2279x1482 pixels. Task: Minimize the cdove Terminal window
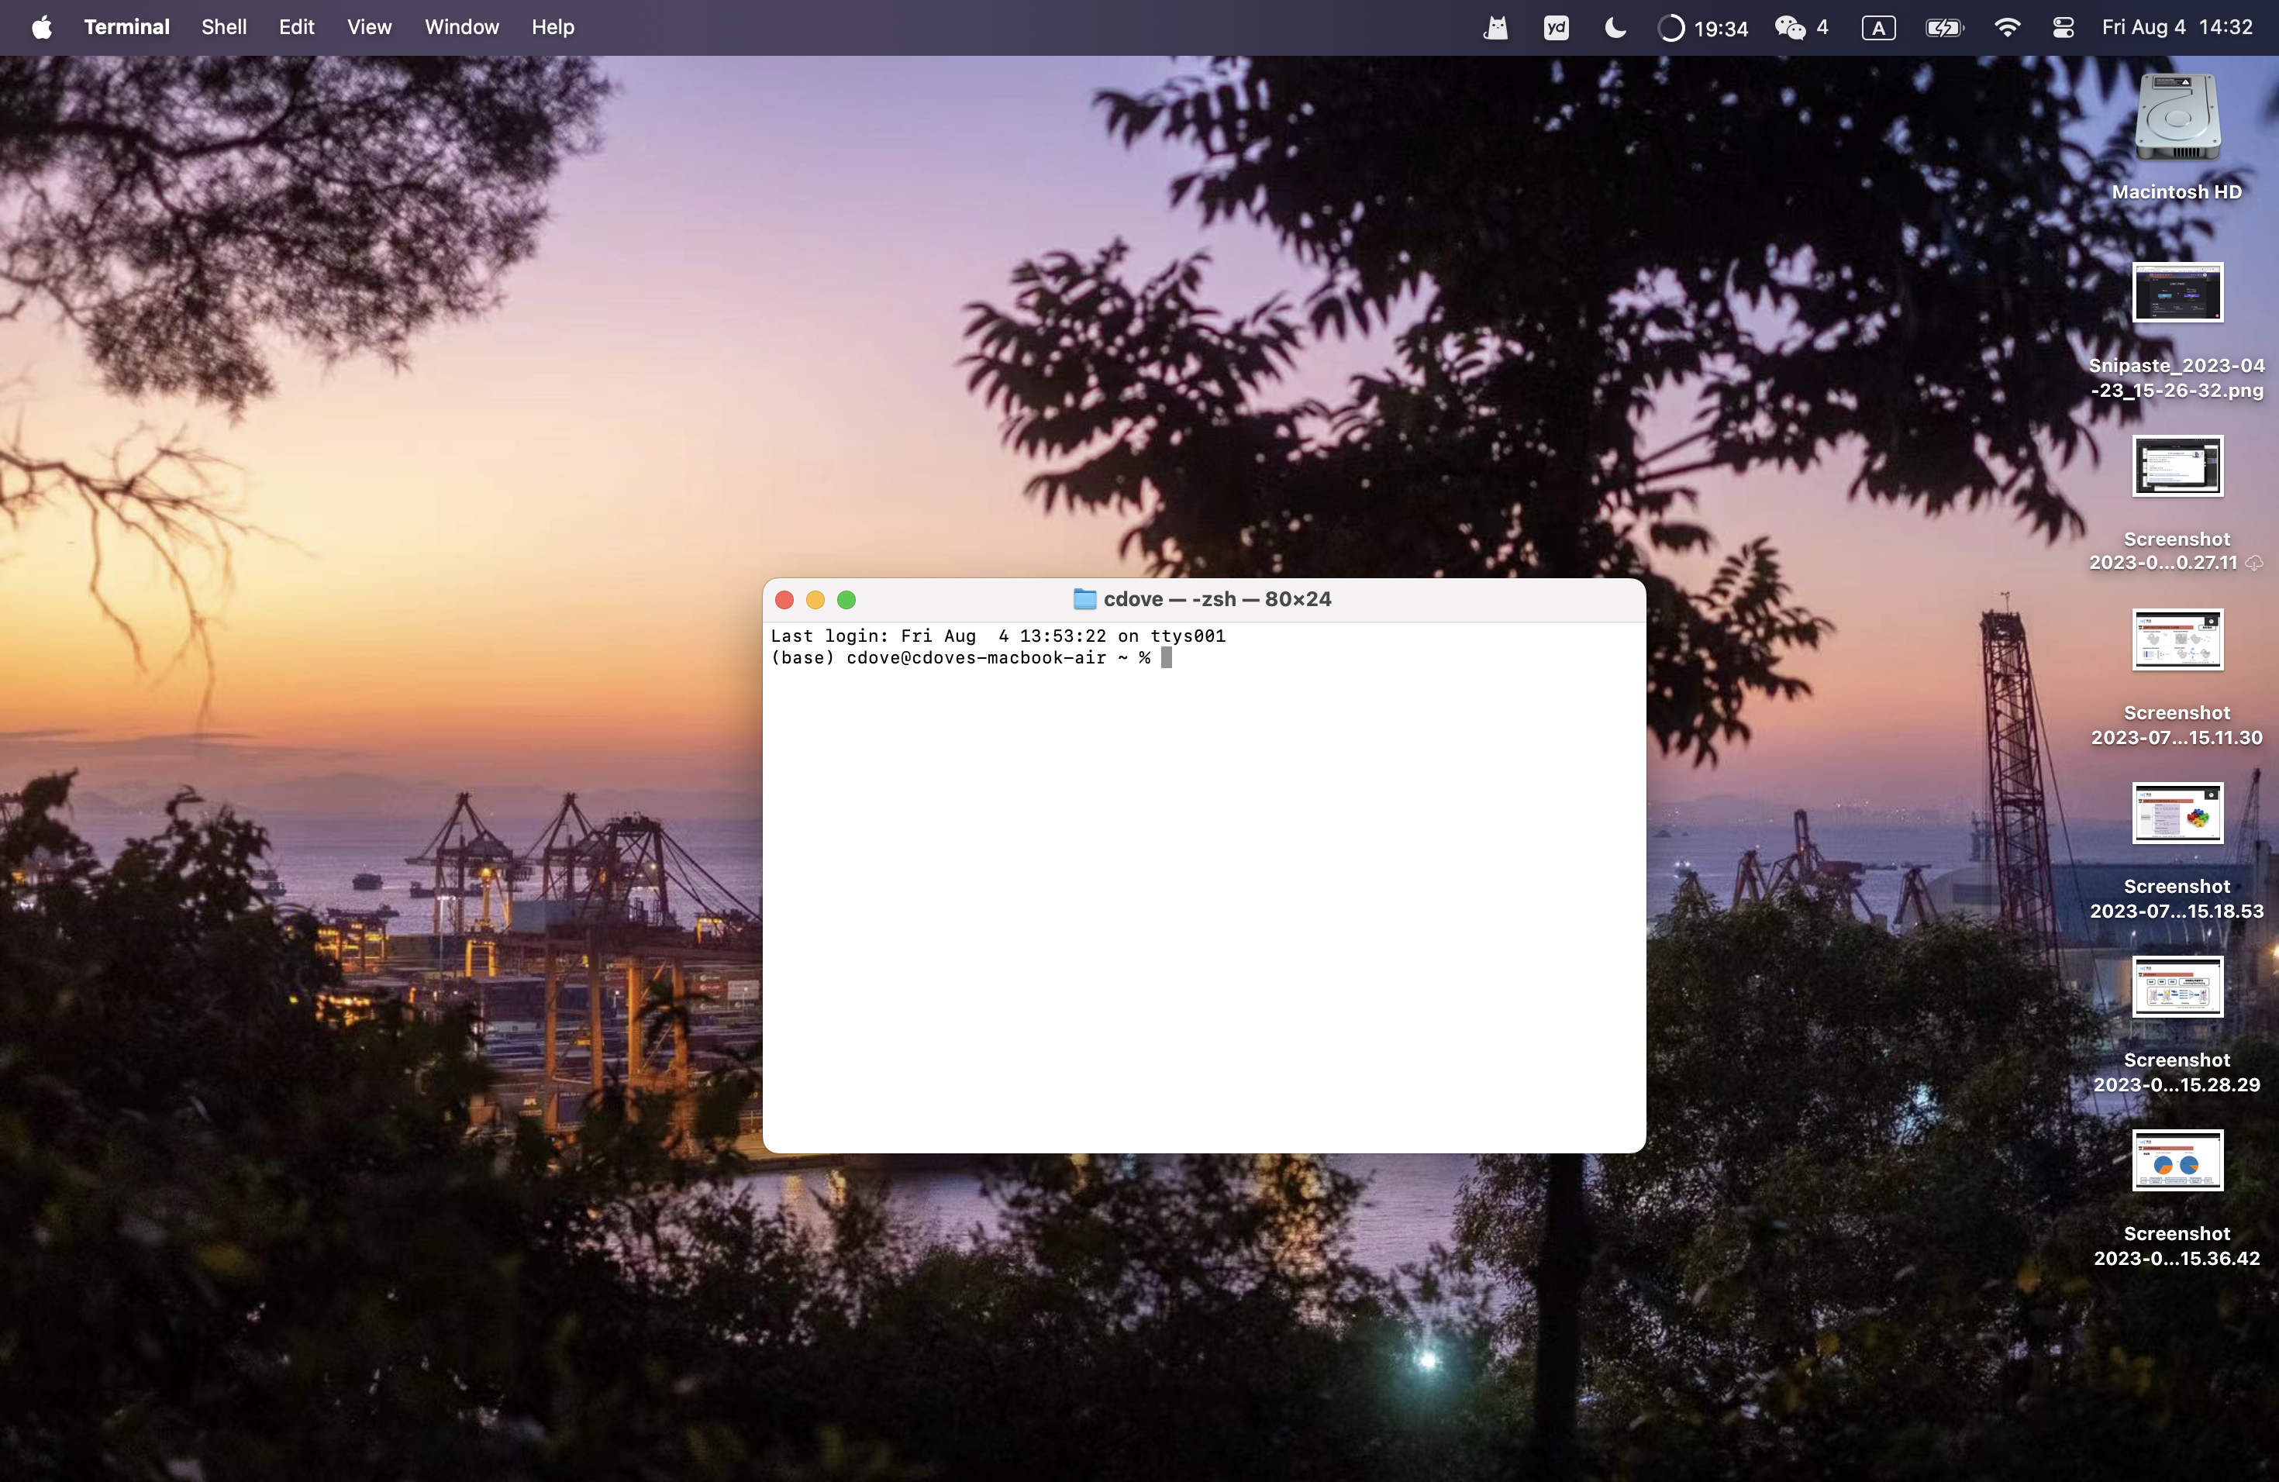[x=815, y=600]
